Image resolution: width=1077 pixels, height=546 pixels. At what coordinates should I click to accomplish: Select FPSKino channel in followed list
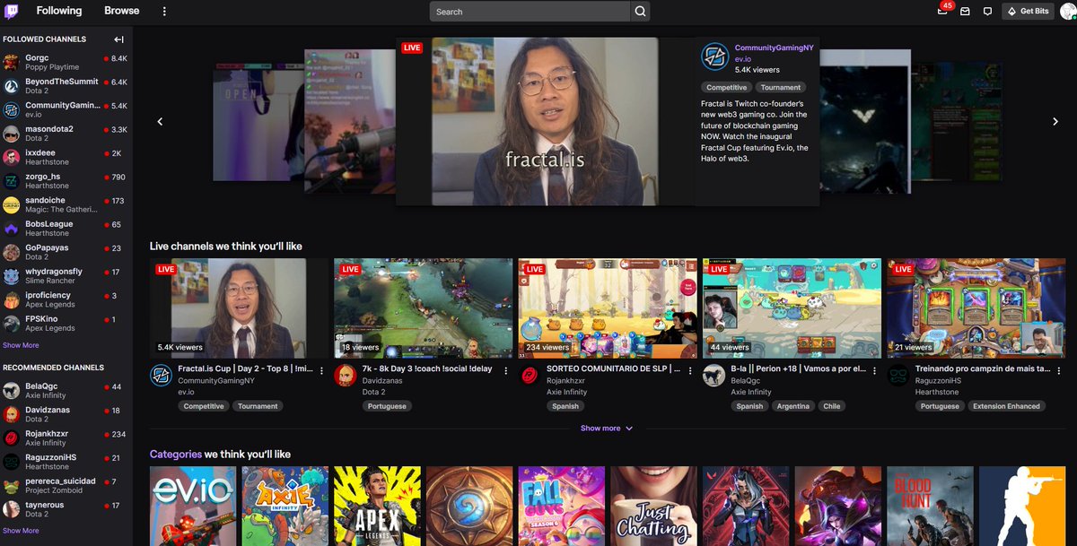(x=66, y=324)
